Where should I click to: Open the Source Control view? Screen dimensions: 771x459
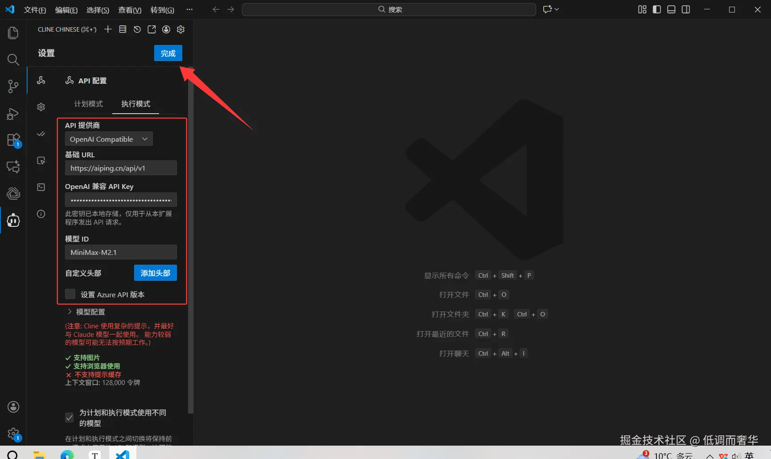coord(13,86)
